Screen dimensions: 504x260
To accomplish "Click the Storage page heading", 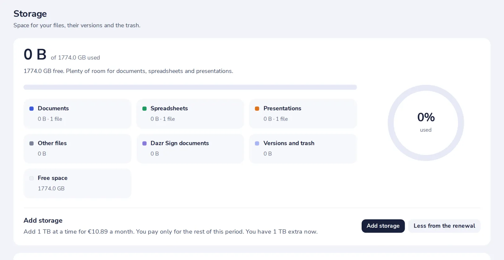I will pyautogui.click(x=30, y=14).
